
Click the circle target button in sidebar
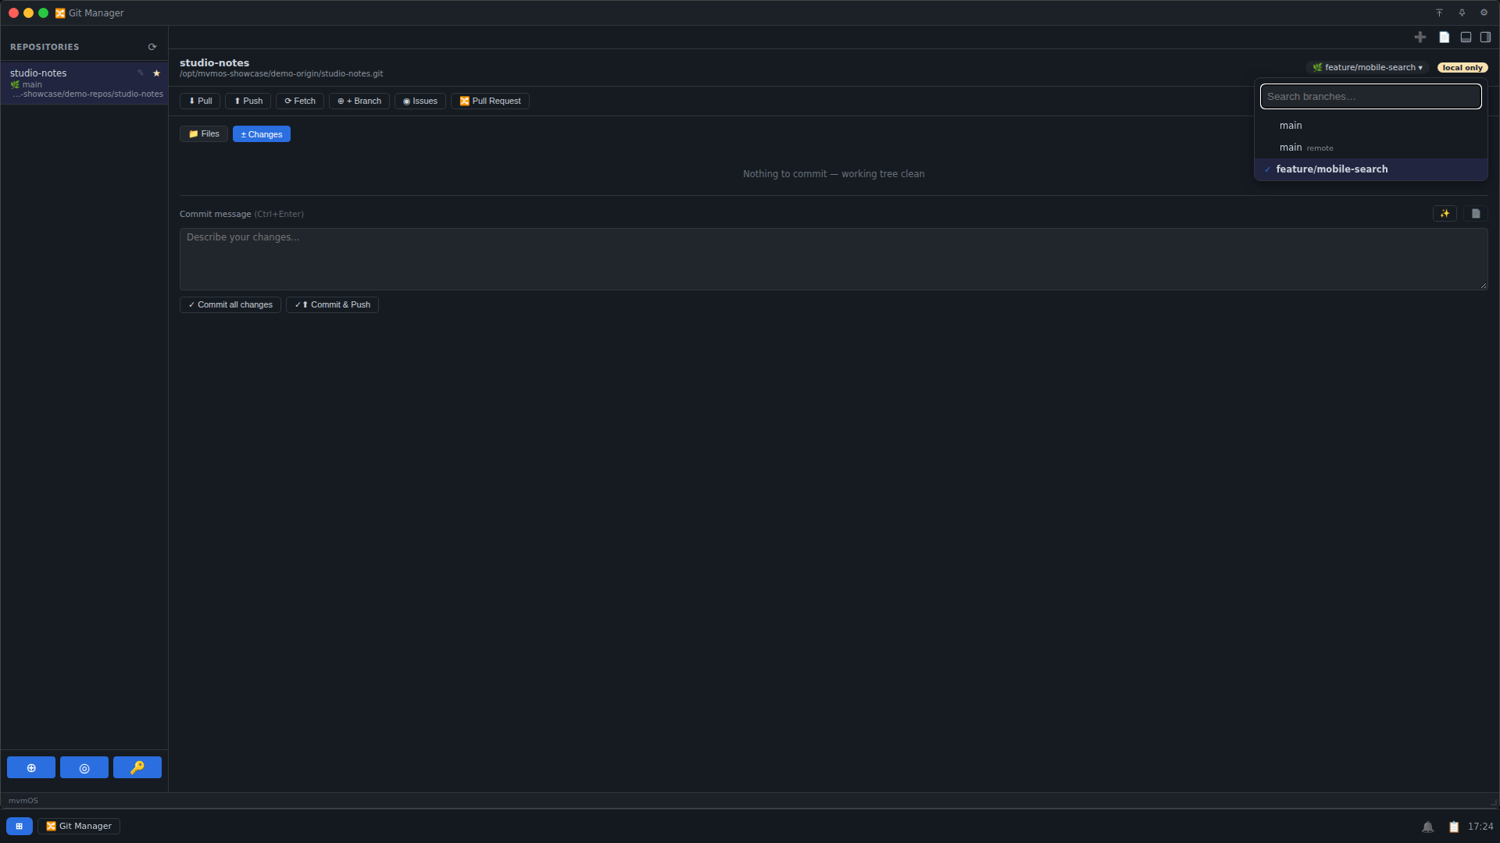(x=84, y=767)
